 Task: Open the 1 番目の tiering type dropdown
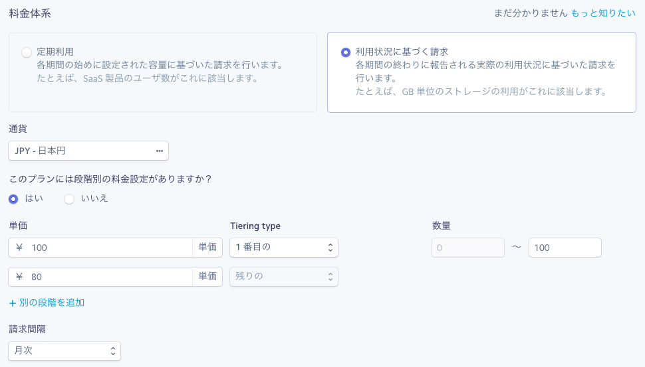(284, 248)
